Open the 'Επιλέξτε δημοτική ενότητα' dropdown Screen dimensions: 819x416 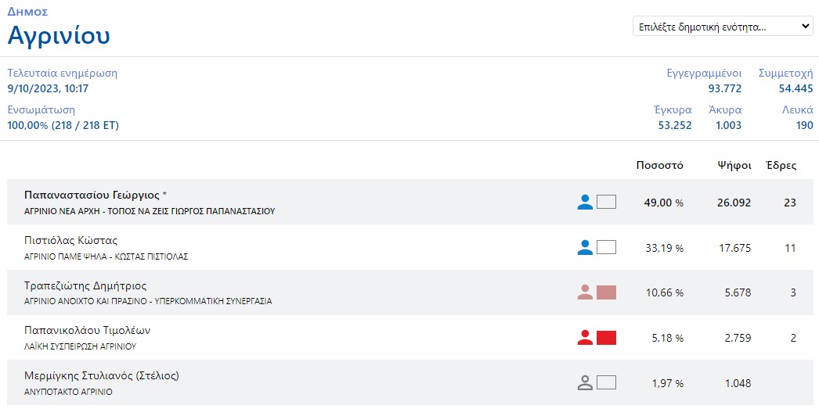723,27
